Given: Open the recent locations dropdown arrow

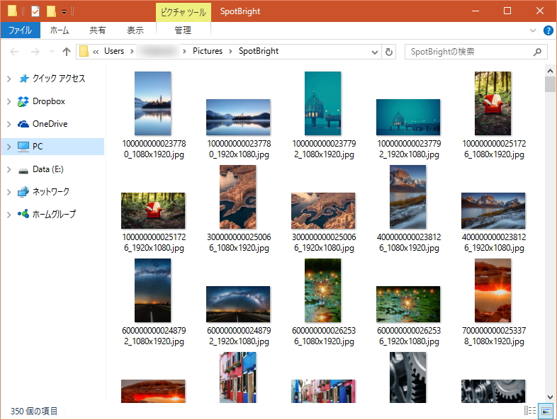Looking at the screenshot, I should tap(52, 52).
